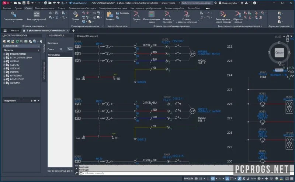Select the Правка edit component tool

pos(75,16)
